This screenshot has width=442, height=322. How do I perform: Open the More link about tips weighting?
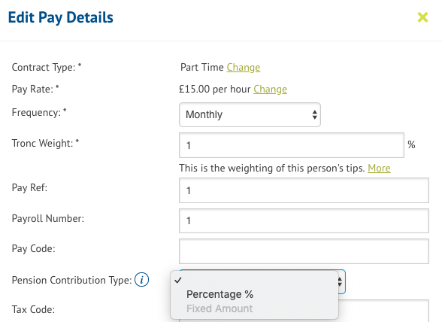(x=379, y=169)
